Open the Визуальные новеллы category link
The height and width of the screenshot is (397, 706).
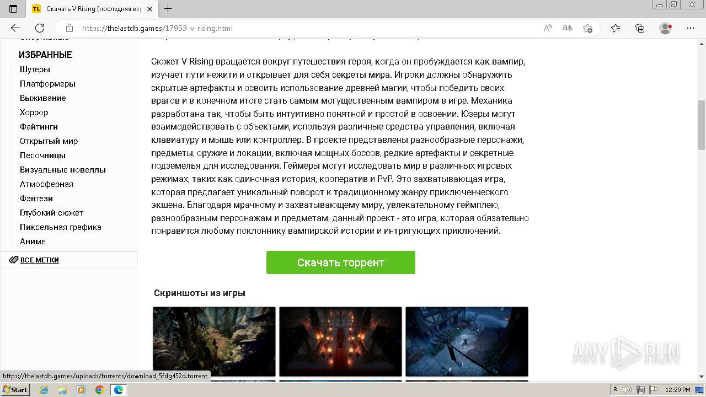coord(63,170)
